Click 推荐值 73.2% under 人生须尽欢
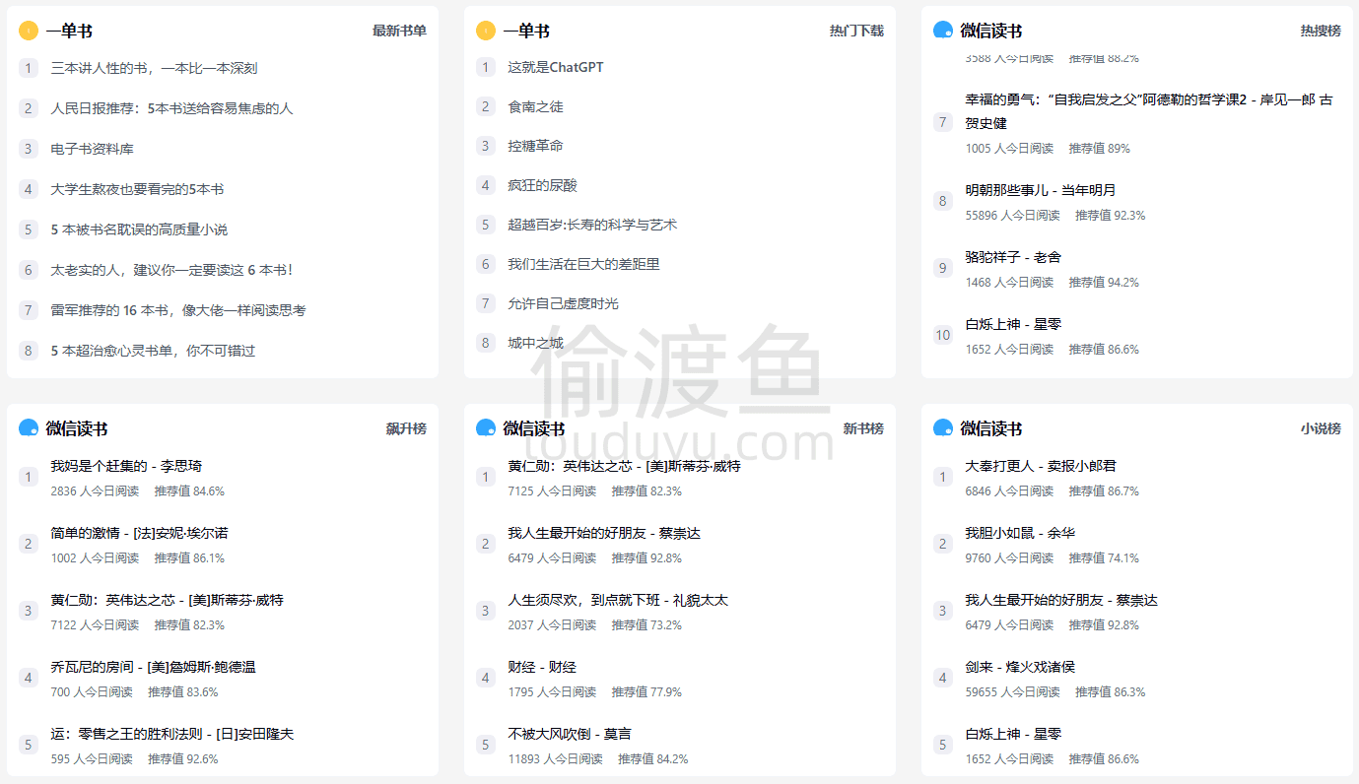 (x=646, y=624)
